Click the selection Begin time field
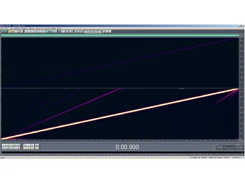245x184 pixels. [220, 146]
